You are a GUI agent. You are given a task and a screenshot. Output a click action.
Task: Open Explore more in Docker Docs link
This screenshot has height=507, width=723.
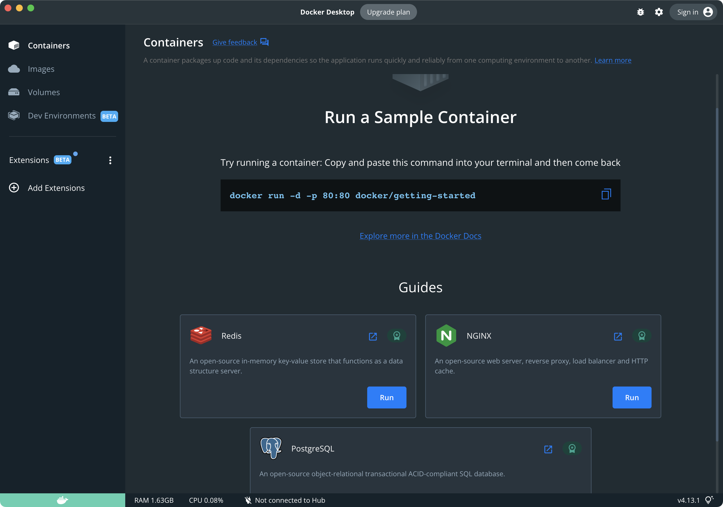[420, 236]
